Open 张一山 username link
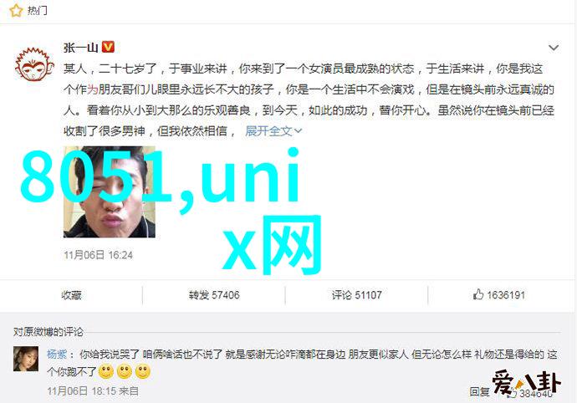Image resolution: width=577 pixels, height=403 pixels. coord(81,48)
